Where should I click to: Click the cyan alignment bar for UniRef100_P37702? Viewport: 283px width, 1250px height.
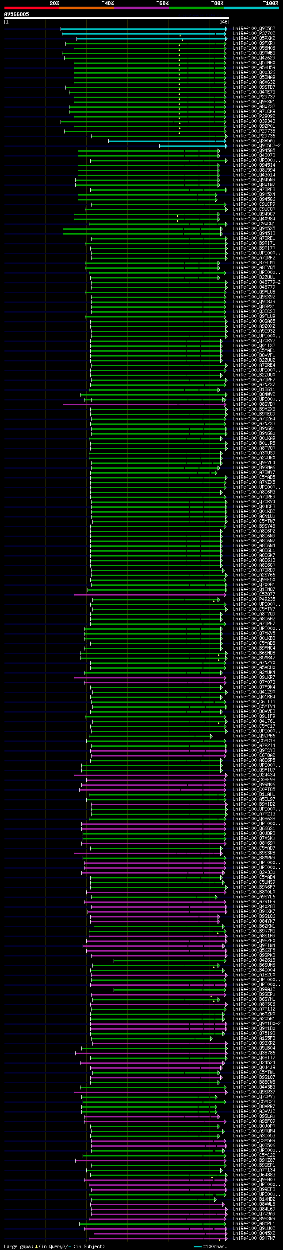pyautogui.click(x=144, y=34)
